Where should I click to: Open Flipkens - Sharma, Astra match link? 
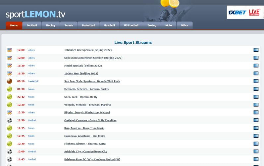tap(85, 144)
